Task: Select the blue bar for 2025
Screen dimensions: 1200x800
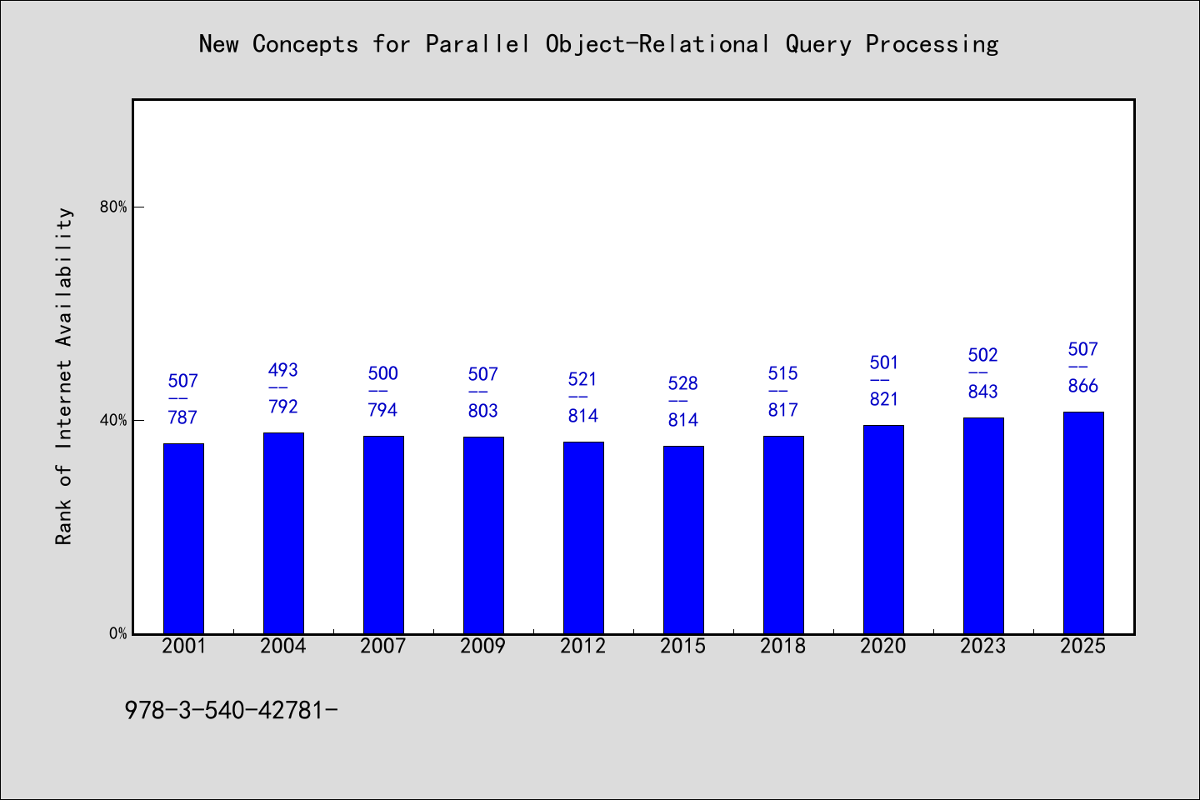Action: 1083,522
